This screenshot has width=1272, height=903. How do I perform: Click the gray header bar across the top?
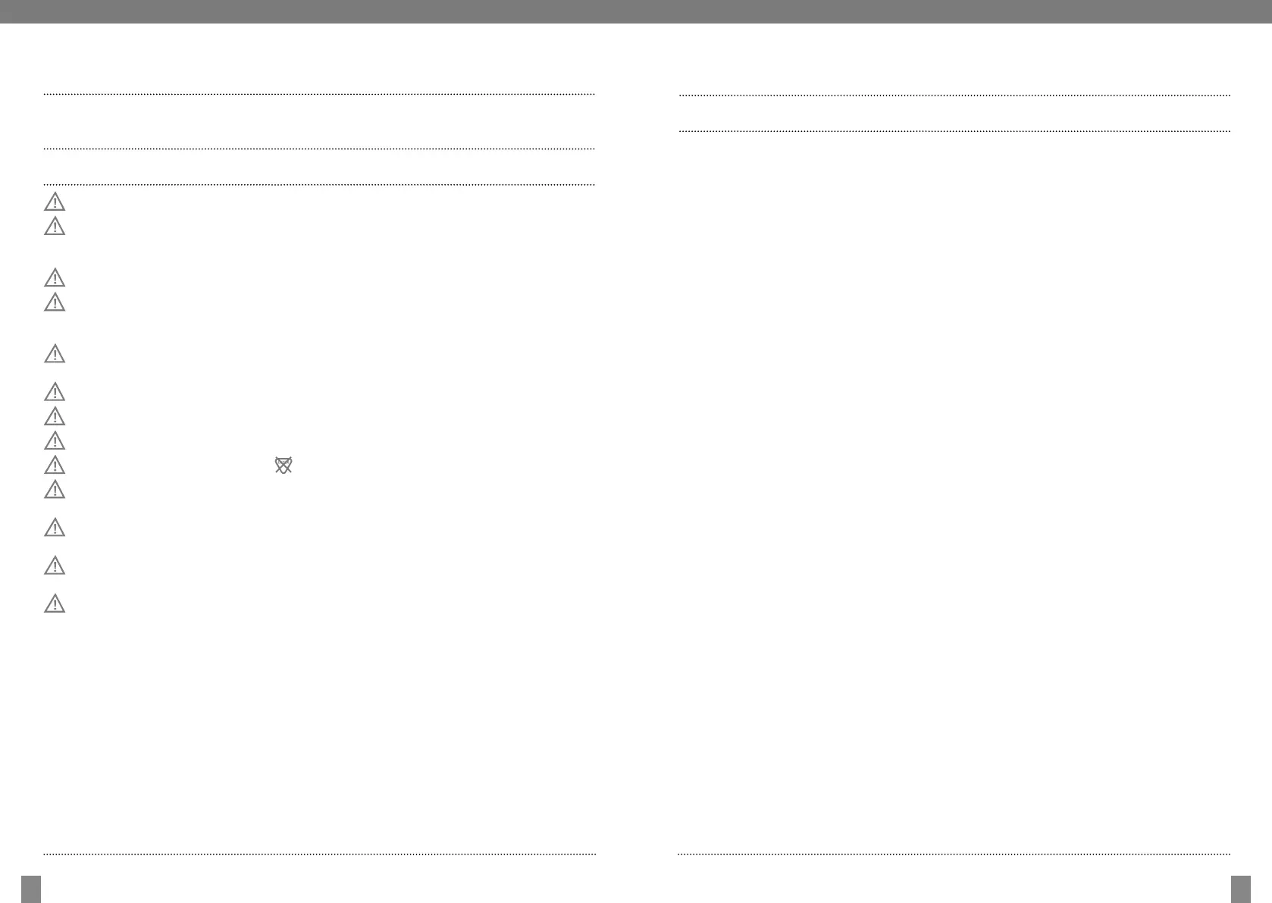pyautogui.click(x=636, y=11)
